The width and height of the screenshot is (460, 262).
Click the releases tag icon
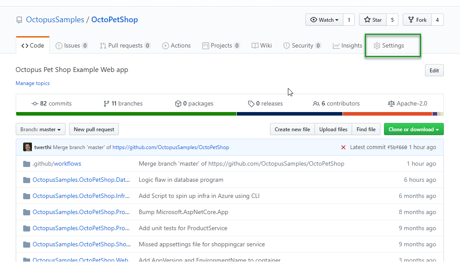[x=251, y=104]
